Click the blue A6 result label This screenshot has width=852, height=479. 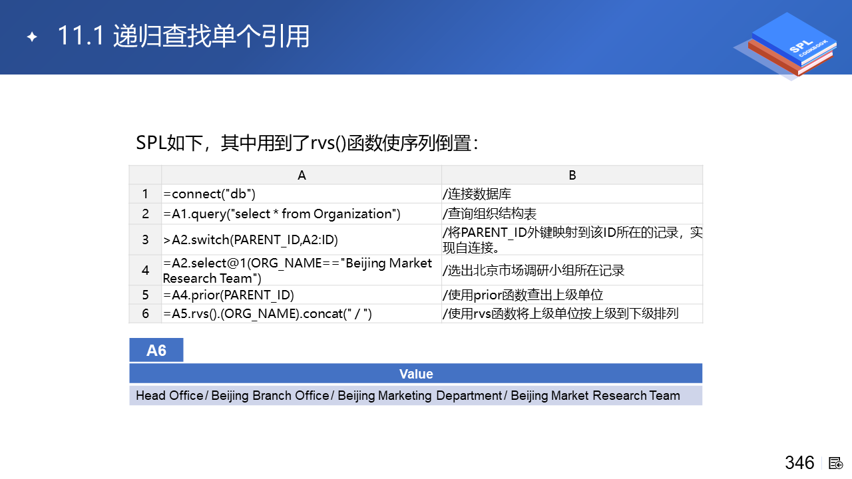156,350
